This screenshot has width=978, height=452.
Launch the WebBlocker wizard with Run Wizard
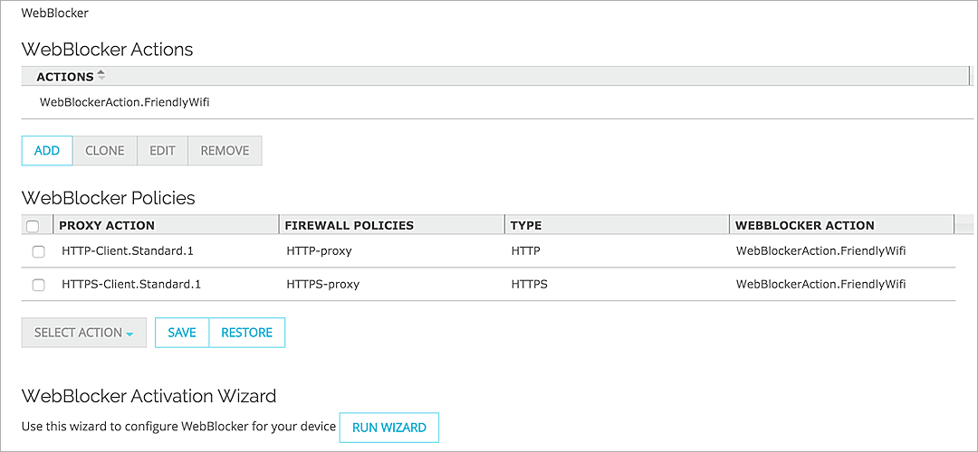388,428
